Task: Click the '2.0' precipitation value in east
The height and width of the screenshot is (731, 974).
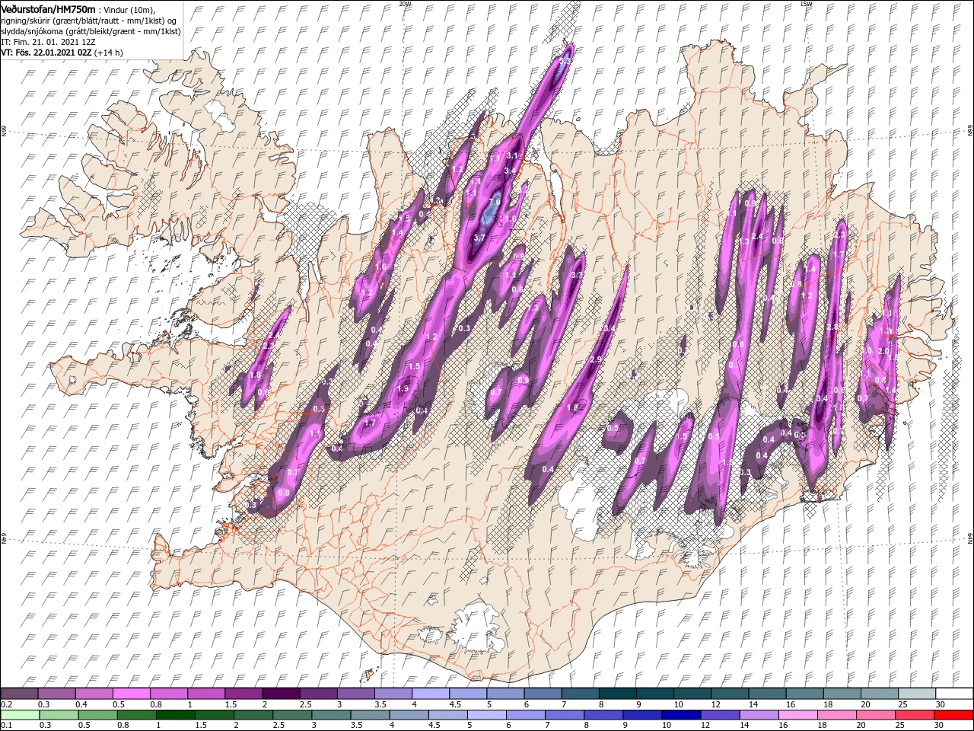Action: 883,351
